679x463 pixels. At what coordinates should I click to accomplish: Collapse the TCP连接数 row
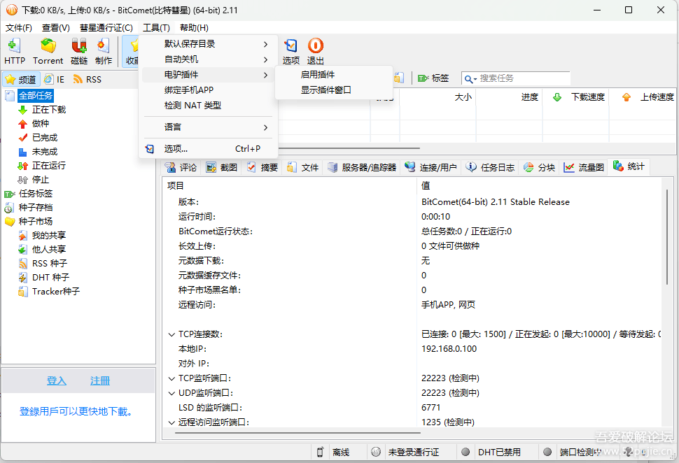point(171,334)
